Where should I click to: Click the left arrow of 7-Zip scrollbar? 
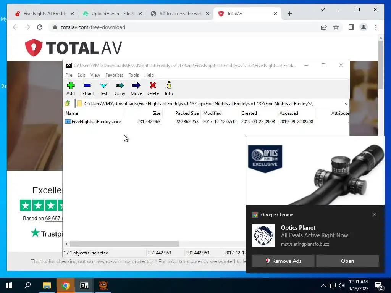point(66,244)
